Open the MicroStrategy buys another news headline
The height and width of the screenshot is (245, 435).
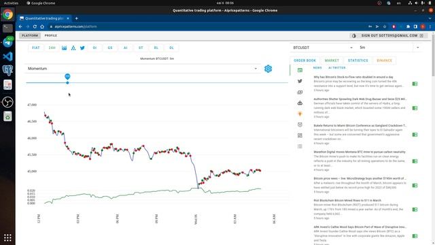coord(360,178)
